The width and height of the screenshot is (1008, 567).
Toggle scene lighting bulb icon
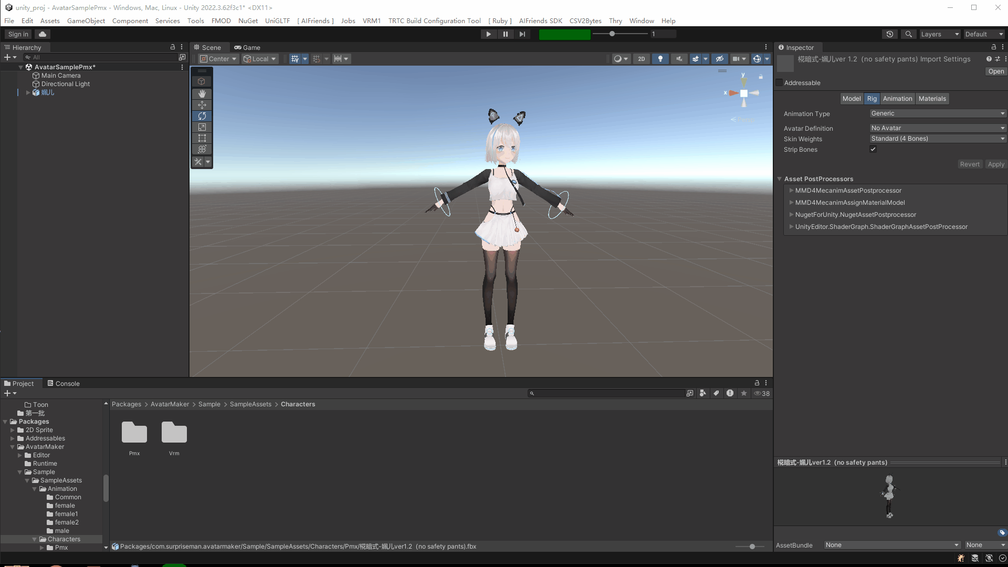tap(660, 59)
